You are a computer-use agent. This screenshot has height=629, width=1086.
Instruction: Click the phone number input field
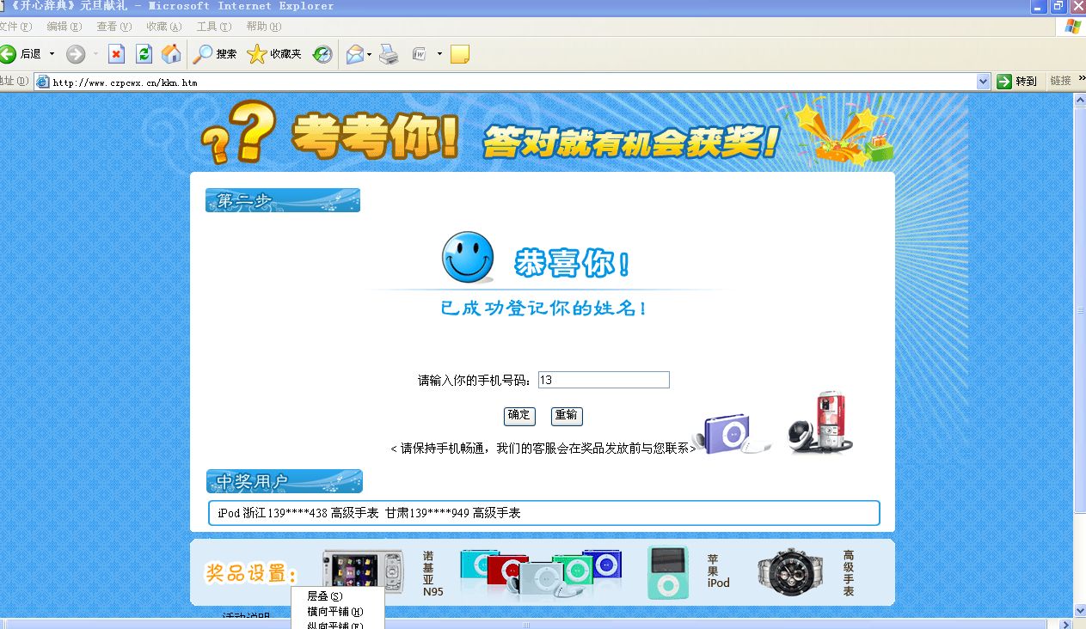(602, 379)
